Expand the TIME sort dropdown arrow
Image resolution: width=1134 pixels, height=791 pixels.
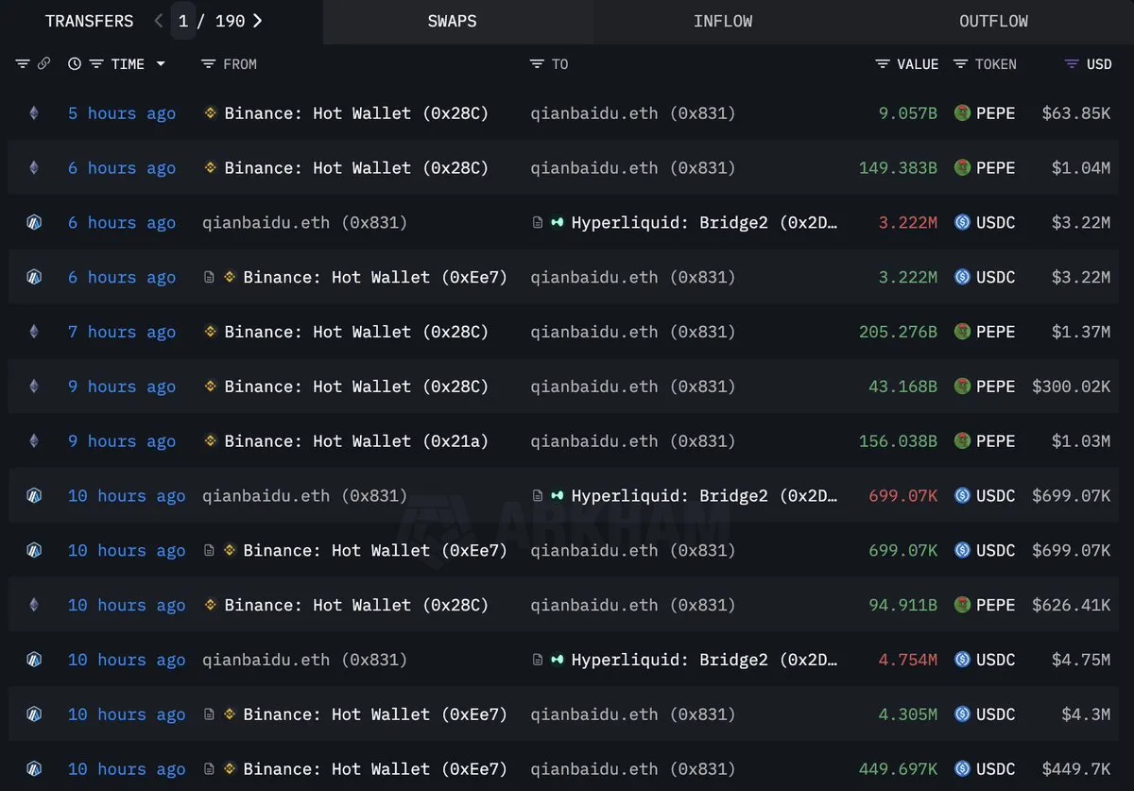pyautogui.click(x=161, y=64)
